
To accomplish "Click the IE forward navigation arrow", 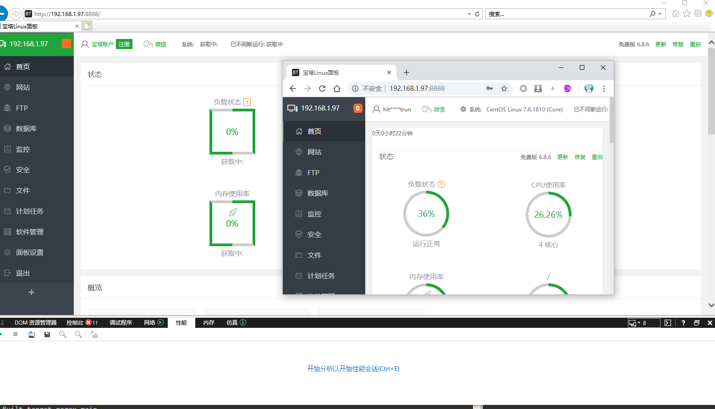I will pos(16,14).
